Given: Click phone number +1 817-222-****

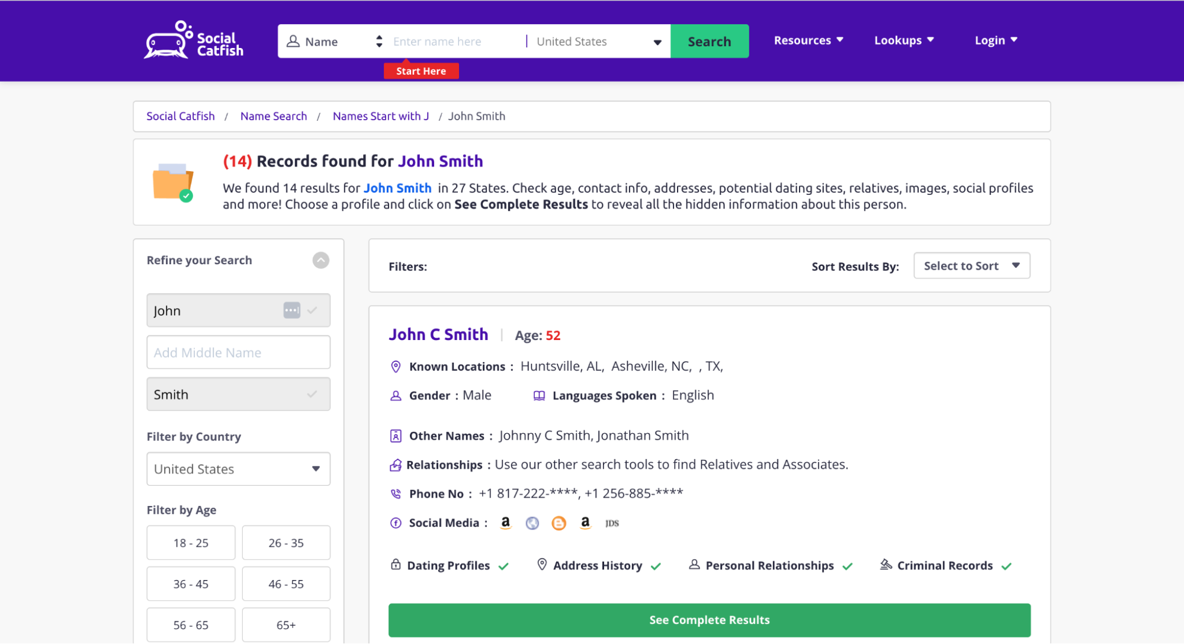Looking at the screenshot, I should tap(528, 494).
